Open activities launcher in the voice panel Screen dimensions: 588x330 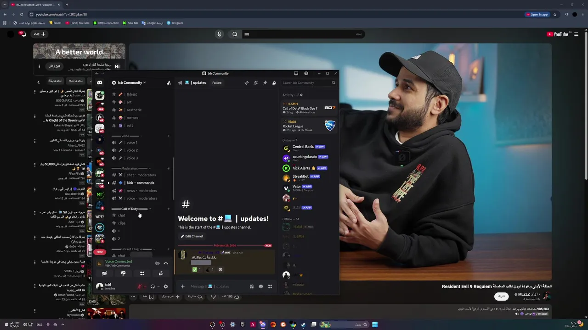pyautogui.click(x=142, y=273)
